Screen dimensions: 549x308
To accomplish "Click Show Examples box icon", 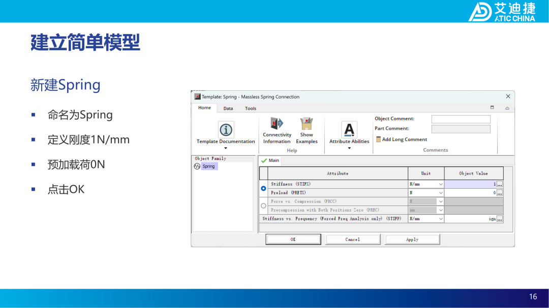I will coord(307,124).
